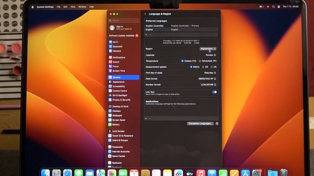Open the Edit menu
This screenshot has width=314, height=176.
tap(65, 7)
